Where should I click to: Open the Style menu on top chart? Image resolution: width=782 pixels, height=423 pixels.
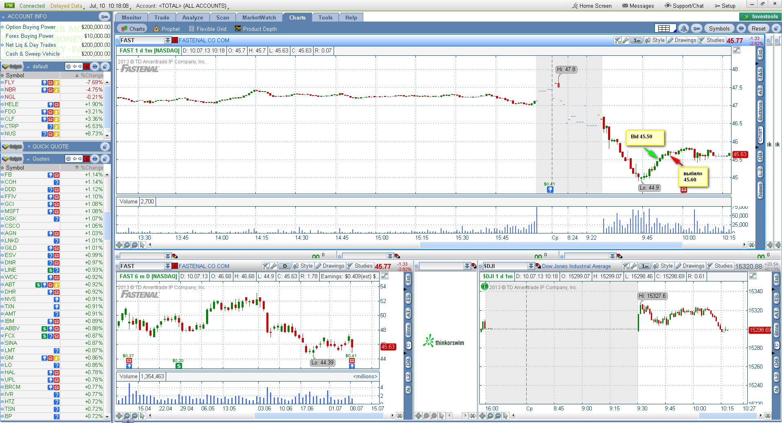[655, 40]
